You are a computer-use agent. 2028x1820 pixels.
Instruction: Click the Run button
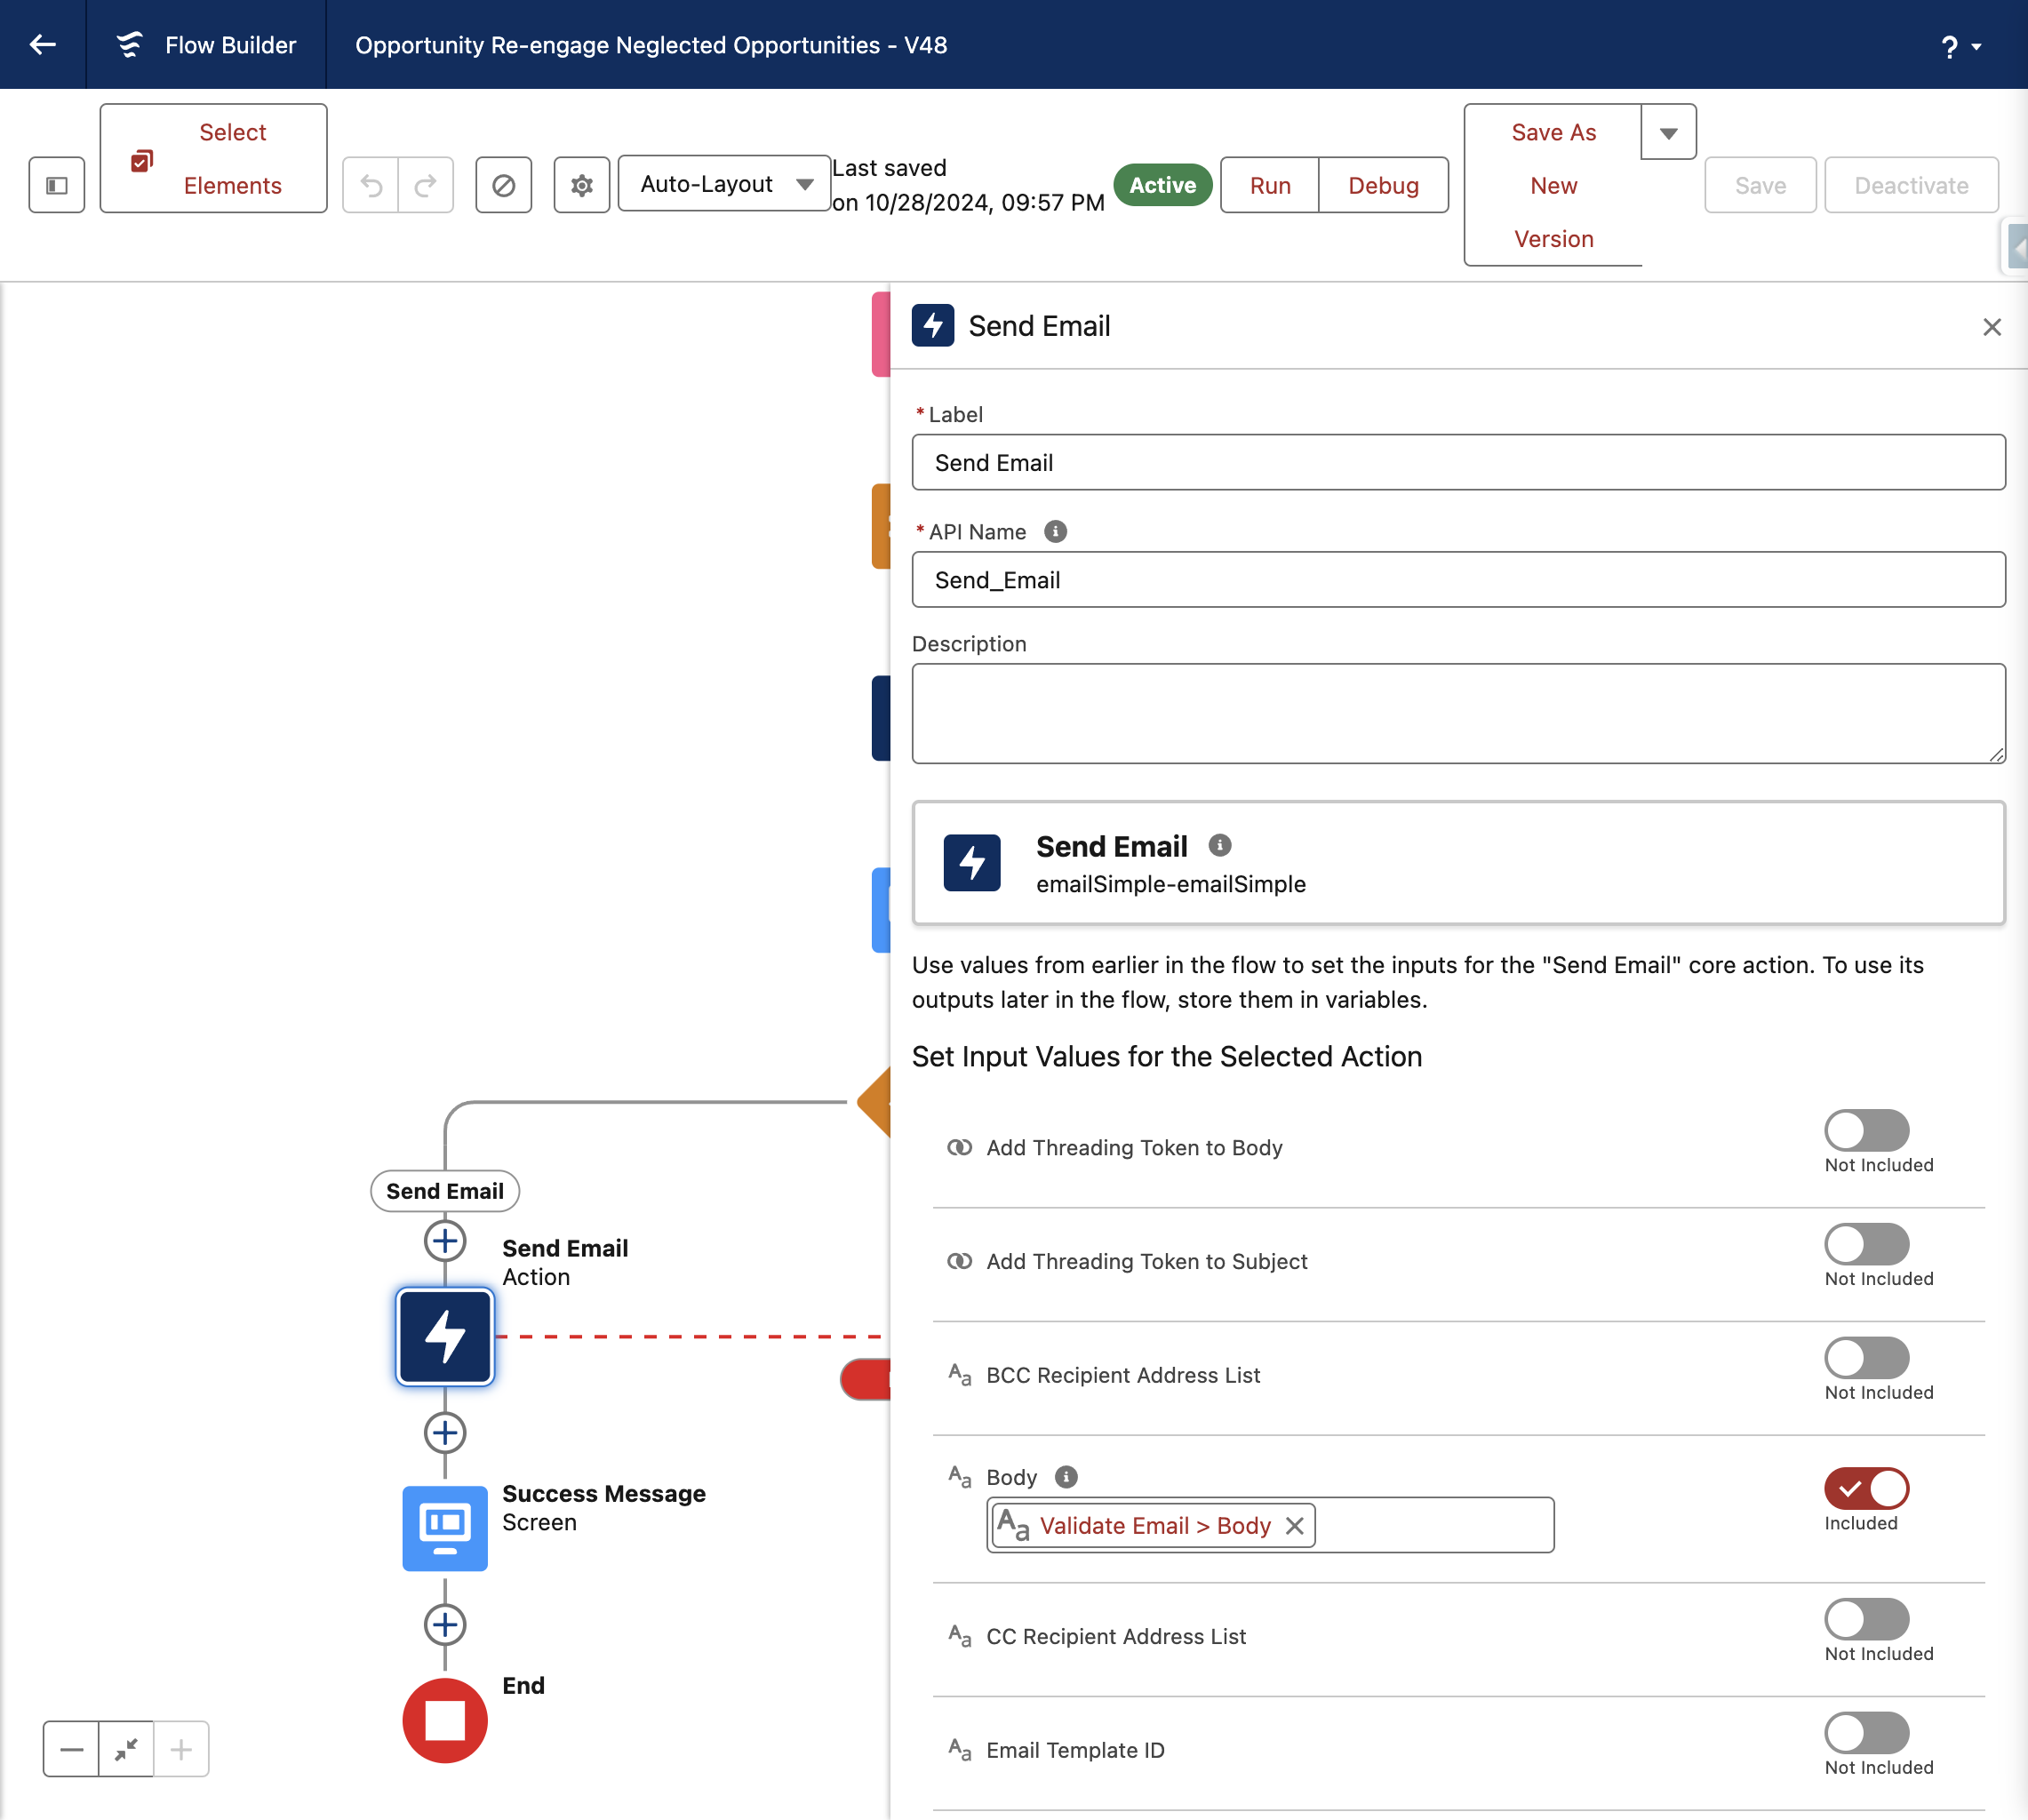1270,185
